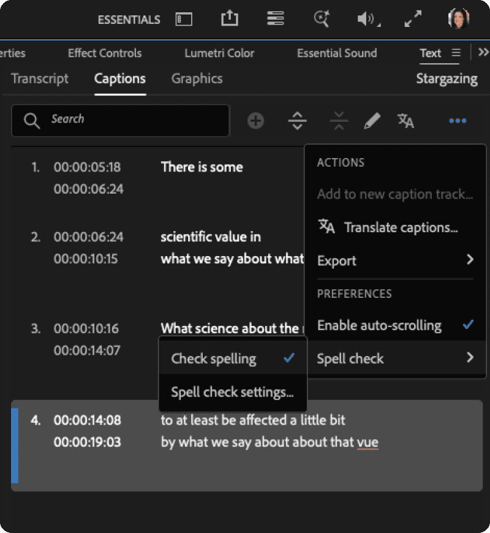490x533 pixels.
Task: Select the Captions tab
Action: click(x=120, y=79)
